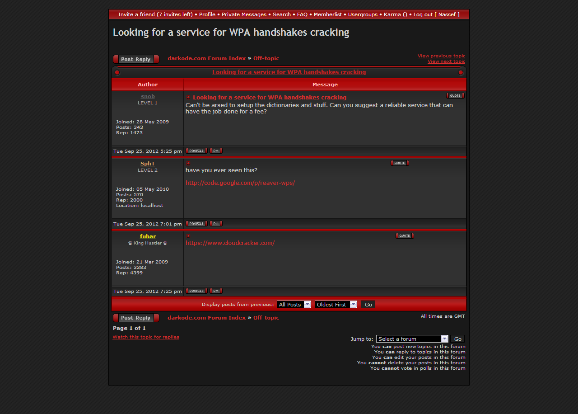Viewport: 578px width, 414px height.
Task: Click the Quote icon on SpliT's post
Action: [400, 163]
